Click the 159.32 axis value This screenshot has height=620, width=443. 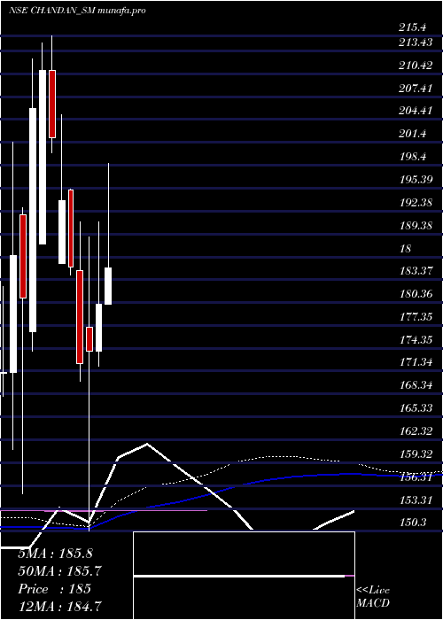416,454
